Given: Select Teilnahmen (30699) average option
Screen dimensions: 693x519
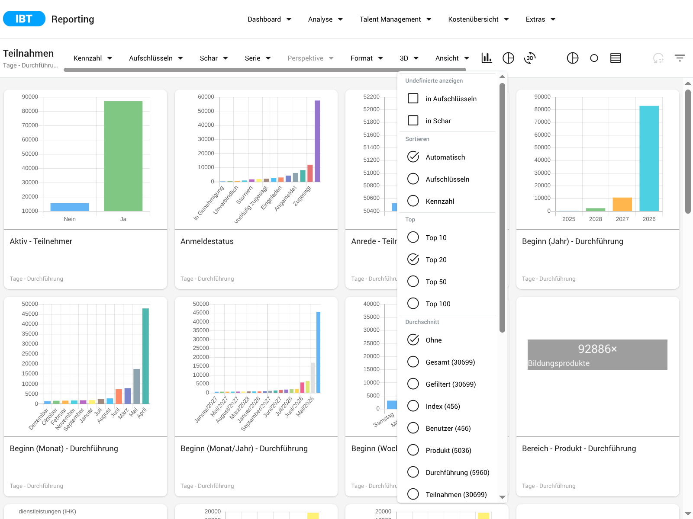Looking at the screenshot, I should click(413, 494).
